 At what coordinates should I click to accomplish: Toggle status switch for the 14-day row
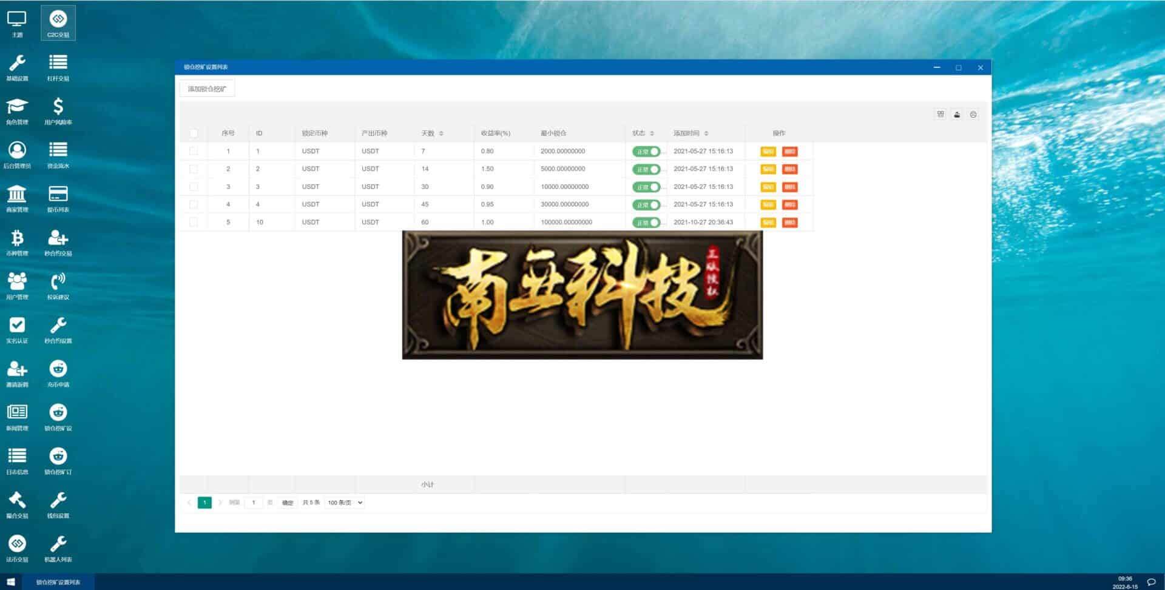pyautogui.click(x=646, y=169)
